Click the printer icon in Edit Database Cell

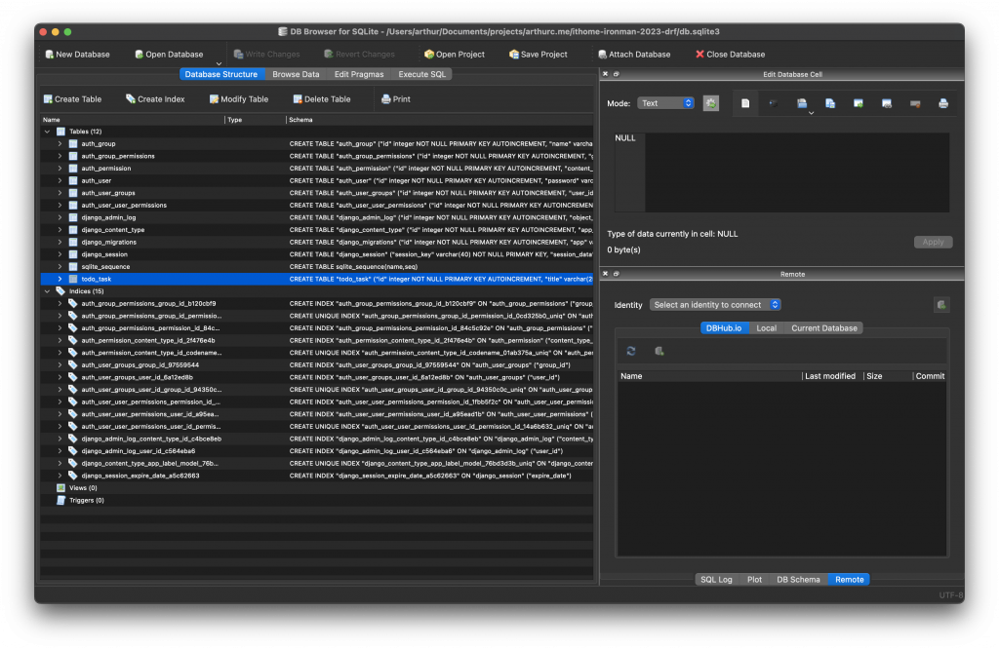coord(943,103)
